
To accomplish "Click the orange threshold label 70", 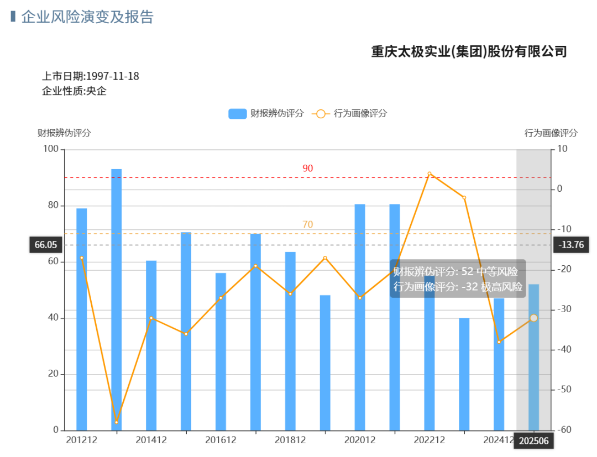I will pos(308,224).
